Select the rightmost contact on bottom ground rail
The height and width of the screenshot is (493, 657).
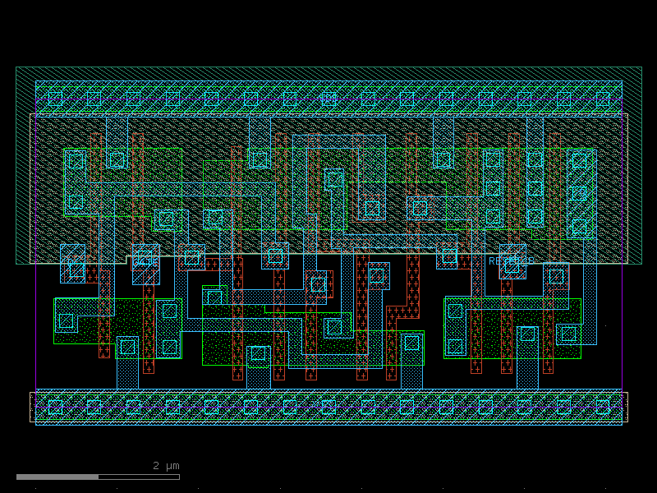[603, 407]
